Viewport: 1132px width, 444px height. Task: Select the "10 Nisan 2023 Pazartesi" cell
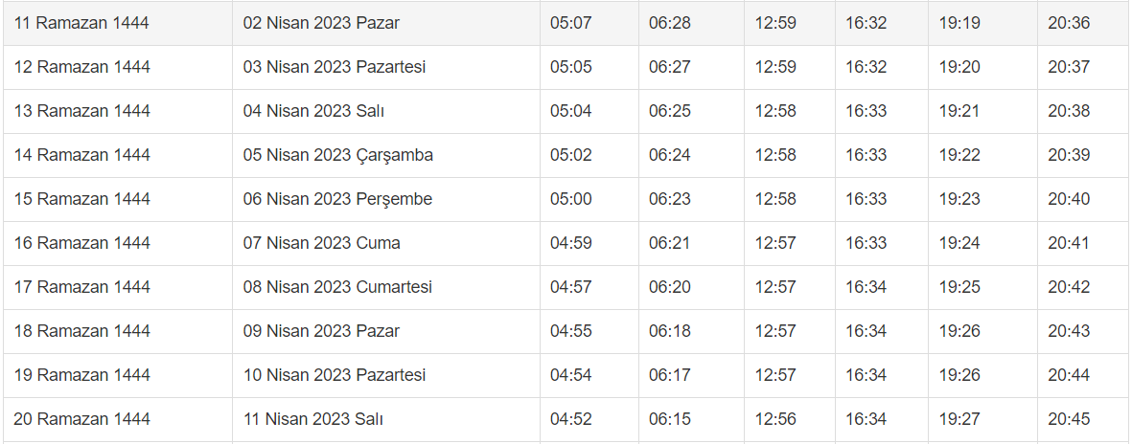point(334,375)
